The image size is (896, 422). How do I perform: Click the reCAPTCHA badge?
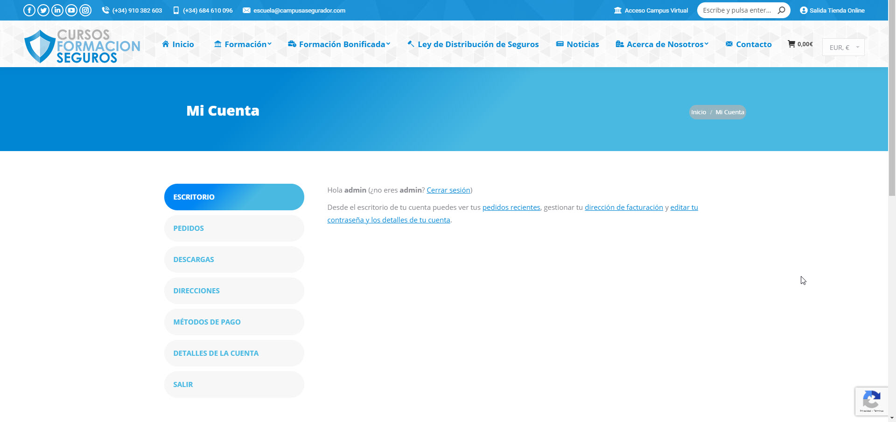point(871,401)
